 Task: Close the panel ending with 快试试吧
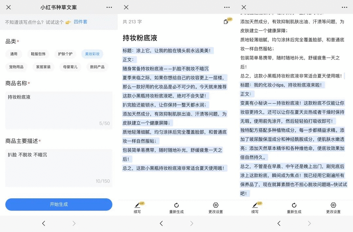(244, 7)
